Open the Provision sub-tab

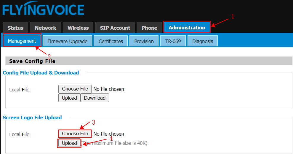click(x=144, y=41)
